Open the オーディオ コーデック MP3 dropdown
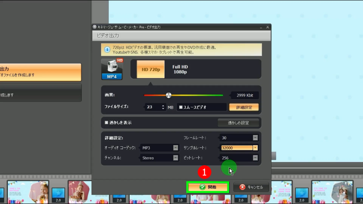Viewport: 363px width, 204px height. tap(176, 148)
